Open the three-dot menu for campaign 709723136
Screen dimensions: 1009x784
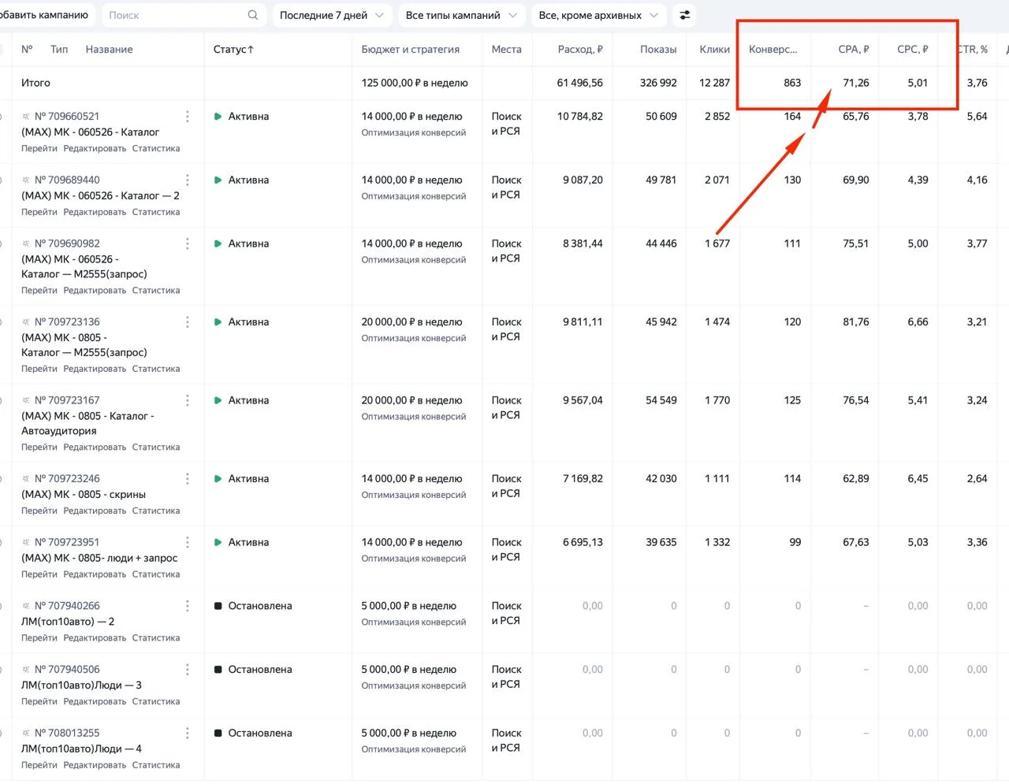coord(187,322)
